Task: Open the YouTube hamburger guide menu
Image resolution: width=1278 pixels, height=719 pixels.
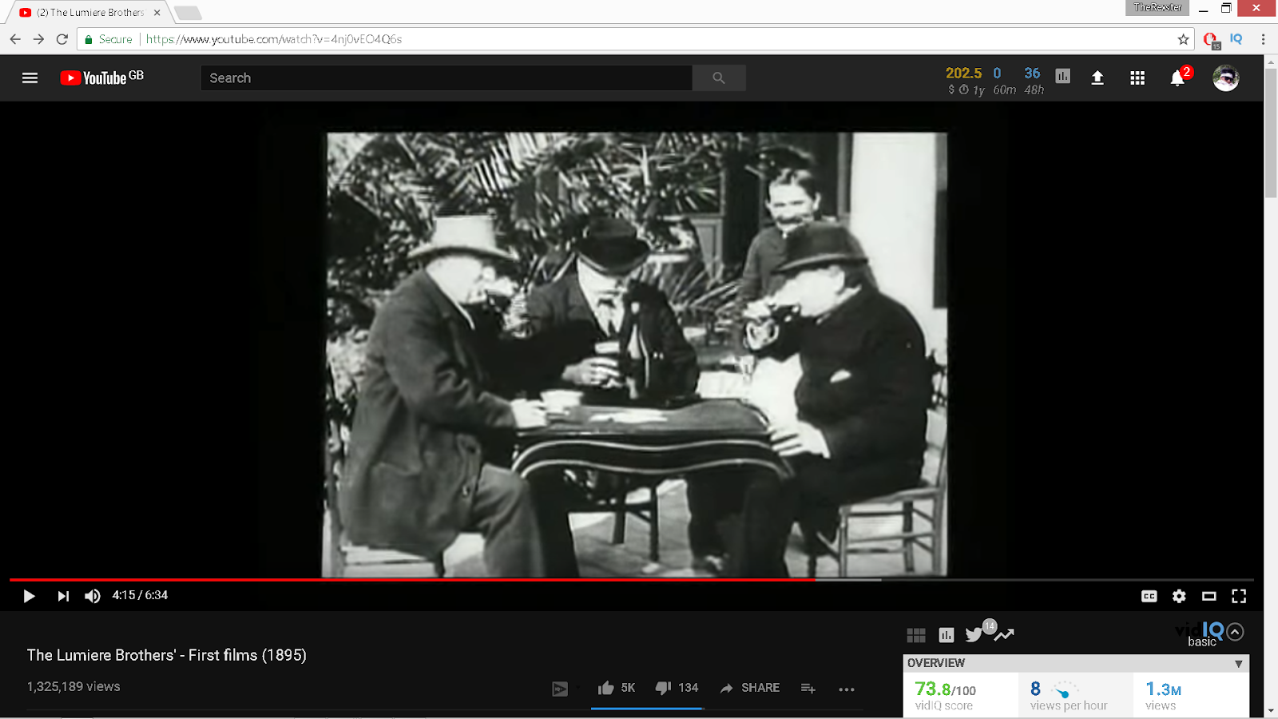Action: [30, 77]
